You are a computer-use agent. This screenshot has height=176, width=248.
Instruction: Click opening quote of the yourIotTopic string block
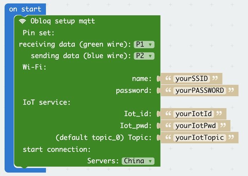[168, 137]
